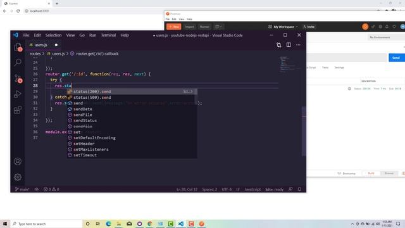The image size is (405, 228).
Task: Open the Run menu in VS Code
Action: tap(93, 35)
